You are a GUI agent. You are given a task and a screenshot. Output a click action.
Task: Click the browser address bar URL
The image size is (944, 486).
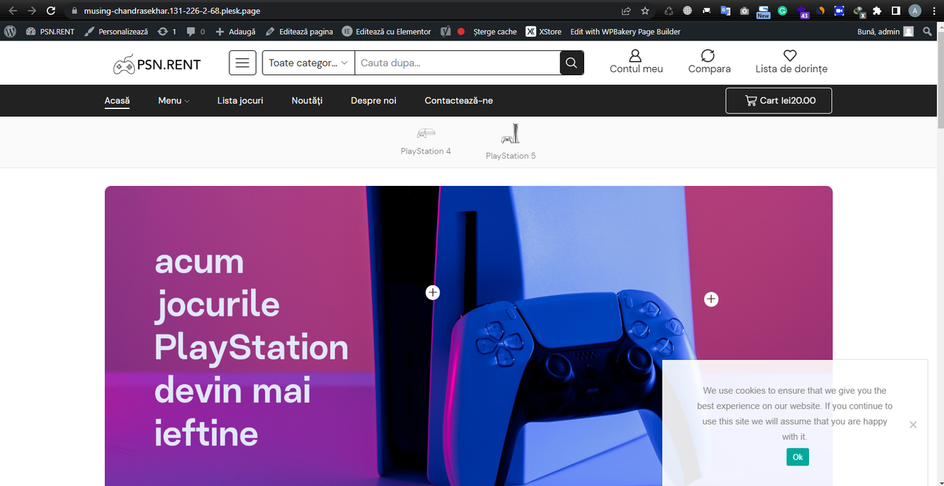click(x=172, y=11)
